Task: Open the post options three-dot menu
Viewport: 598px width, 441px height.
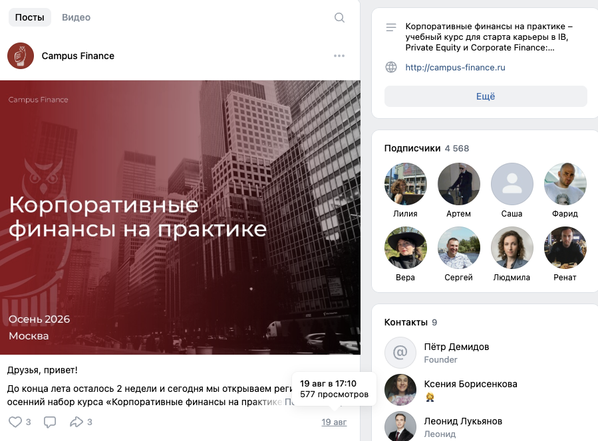Action: (x=339, y=56)
